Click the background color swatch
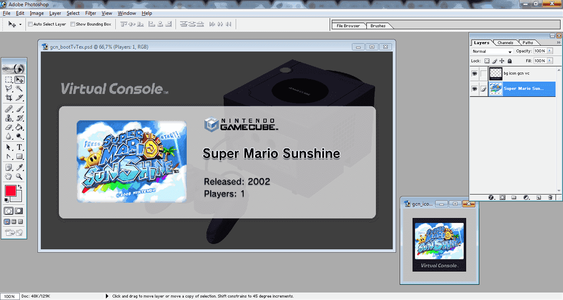 click(x=18, y=198)
